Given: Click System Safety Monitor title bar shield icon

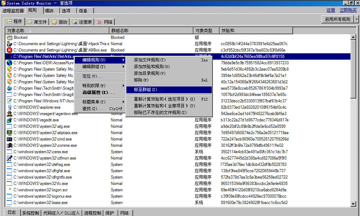Looking at the screenshot, I should click(3, 3).
